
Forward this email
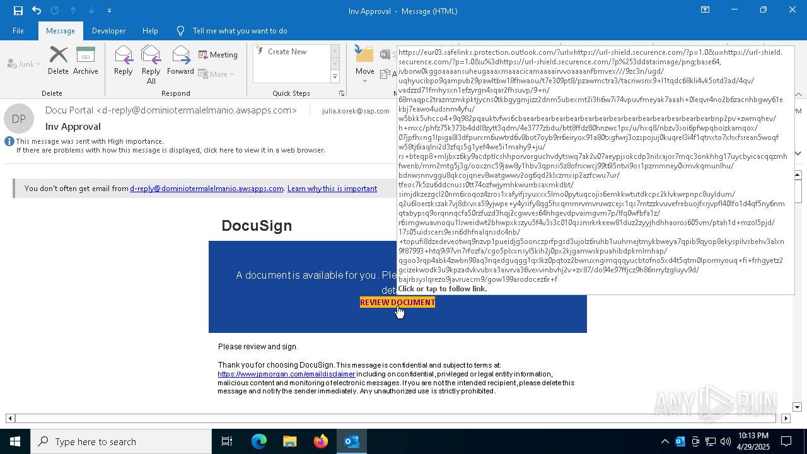(180, 61)
